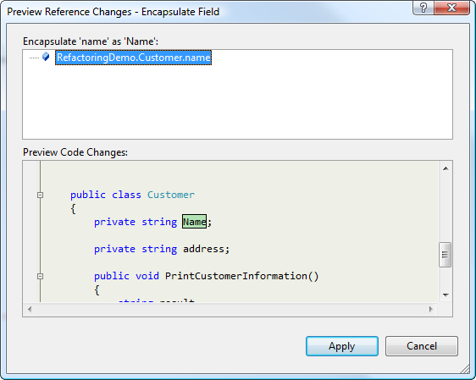
Task: Click the horizontal scrollbar right arrow
Action: 431,310
